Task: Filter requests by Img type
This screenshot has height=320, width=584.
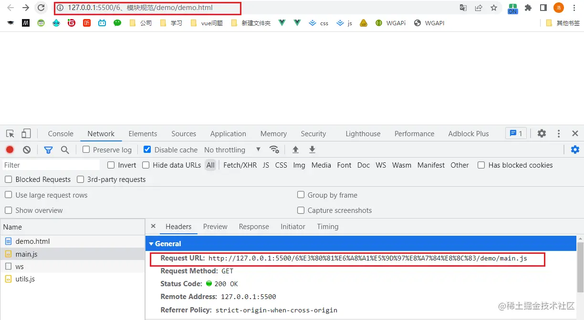Action: pos(299,165)
